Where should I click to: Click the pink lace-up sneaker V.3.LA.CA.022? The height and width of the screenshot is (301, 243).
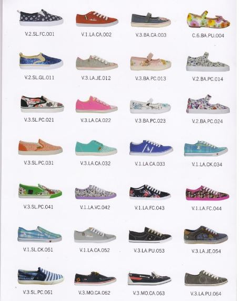pyautogui.click(x=96, y=104)
